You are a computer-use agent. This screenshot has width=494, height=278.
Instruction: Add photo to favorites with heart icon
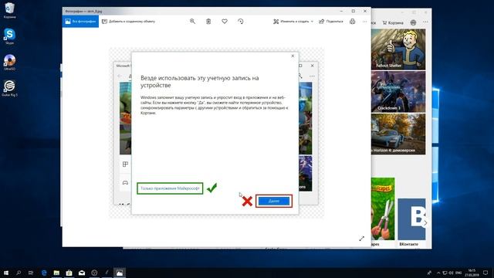[225, 22]
